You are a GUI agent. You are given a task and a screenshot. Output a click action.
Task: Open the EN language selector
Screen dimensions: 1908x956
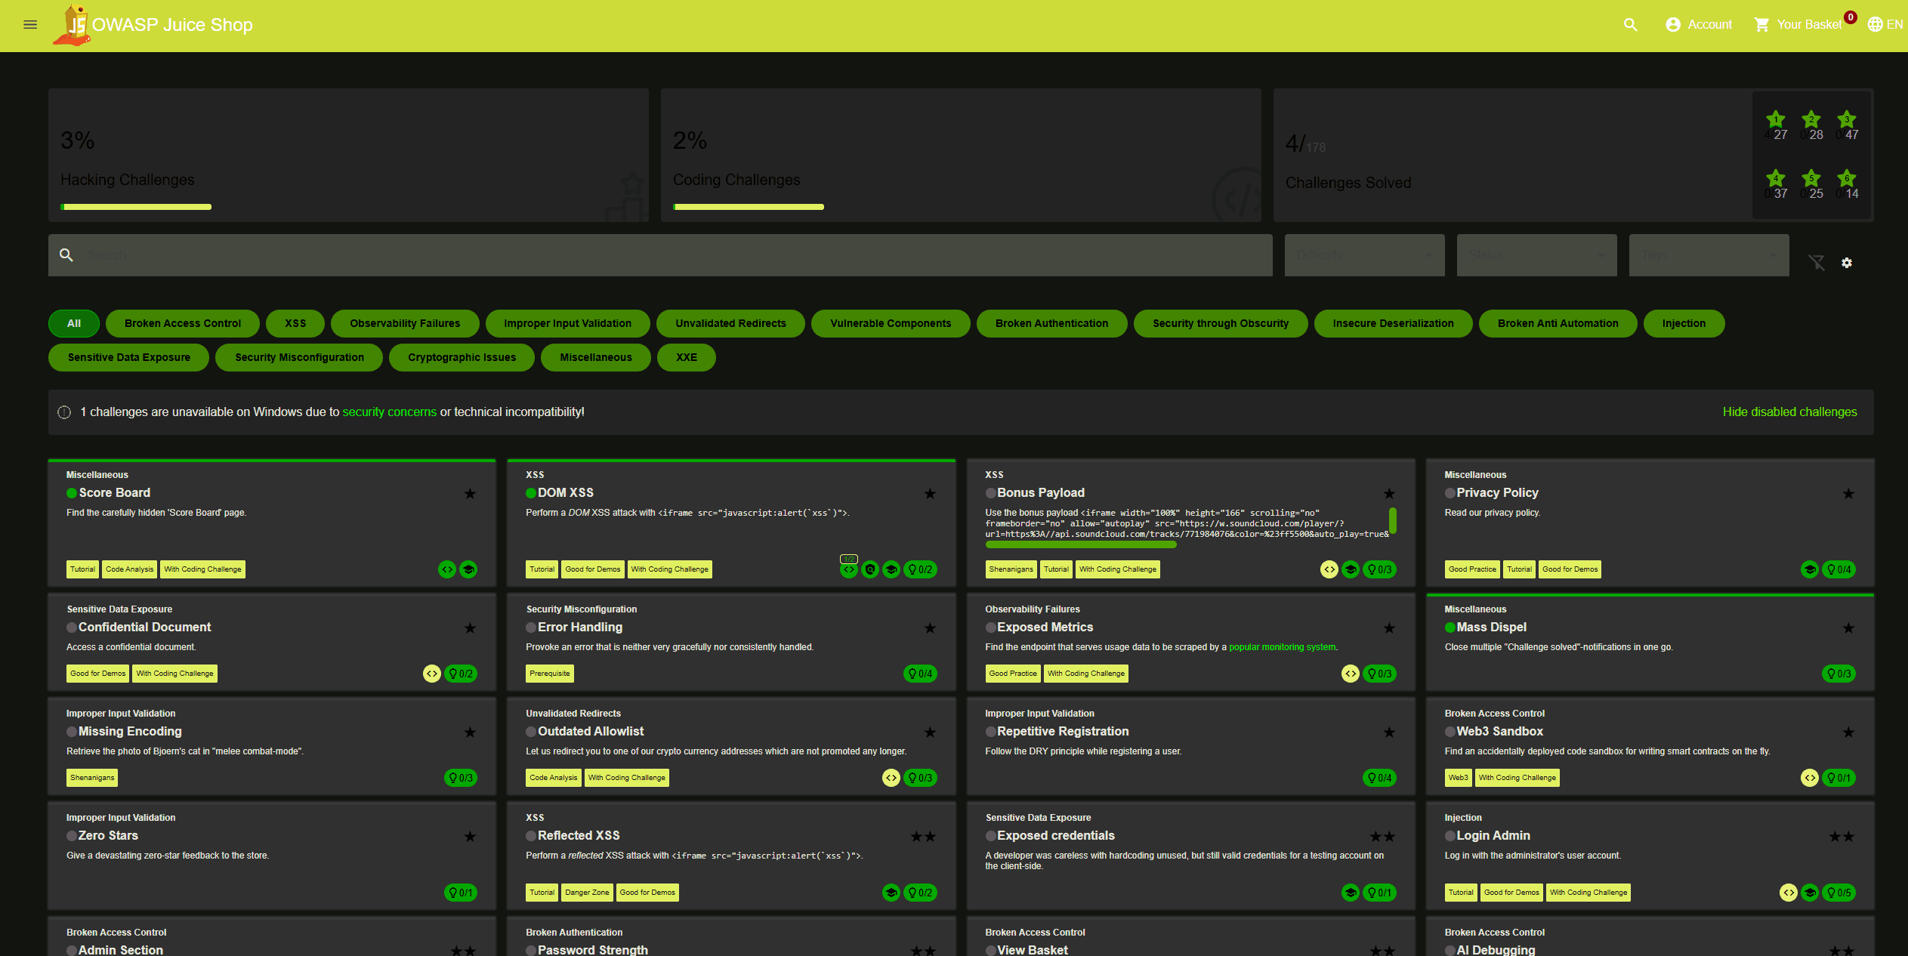tap(1885, 25)
